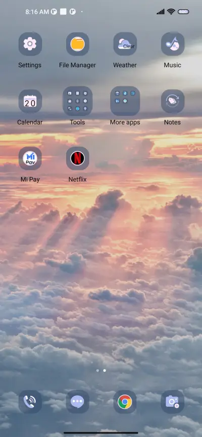
Task: Open the Calendar app
Action: click(x=30, y=101)
